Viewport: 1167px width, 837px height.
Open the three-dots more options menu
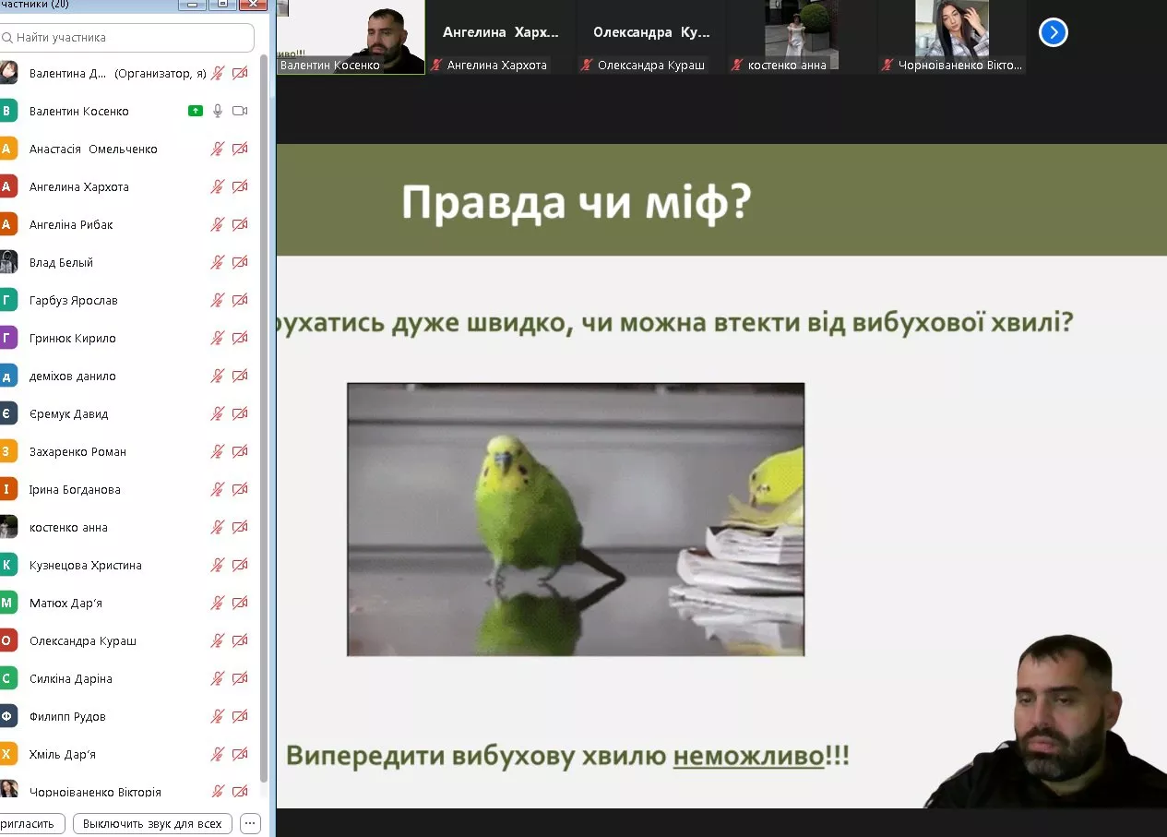250,823
